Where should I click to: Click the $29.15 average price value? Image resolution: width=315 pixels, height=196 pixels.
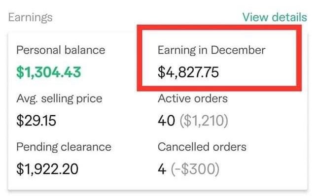tap(36, 121)
